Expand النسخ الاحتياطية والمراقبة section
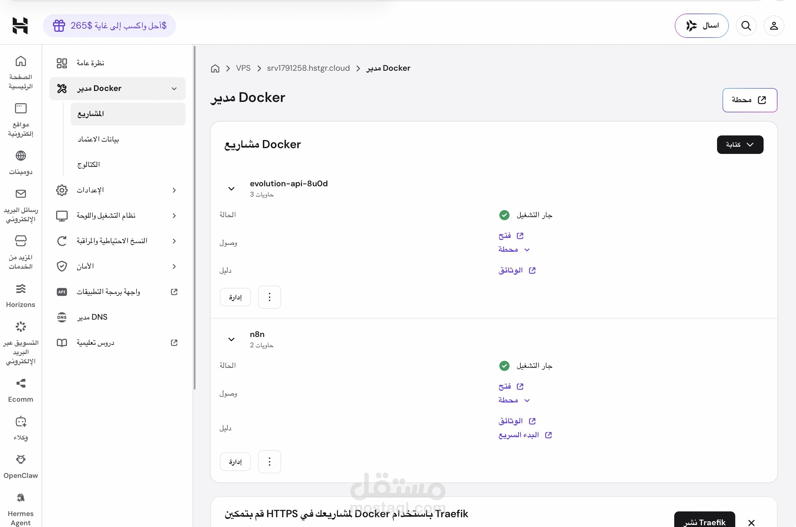This screenshot has width=796, height=527. (x=117, y=241)
